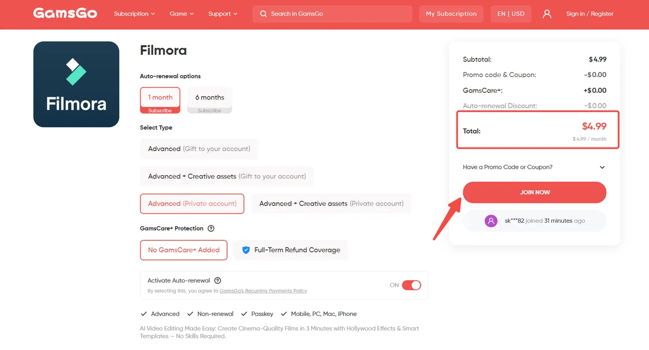Click the sk***82 joined notice

(534, 221)
